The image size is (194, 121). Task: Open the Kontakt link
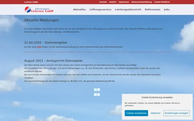(x=103, y=2)
